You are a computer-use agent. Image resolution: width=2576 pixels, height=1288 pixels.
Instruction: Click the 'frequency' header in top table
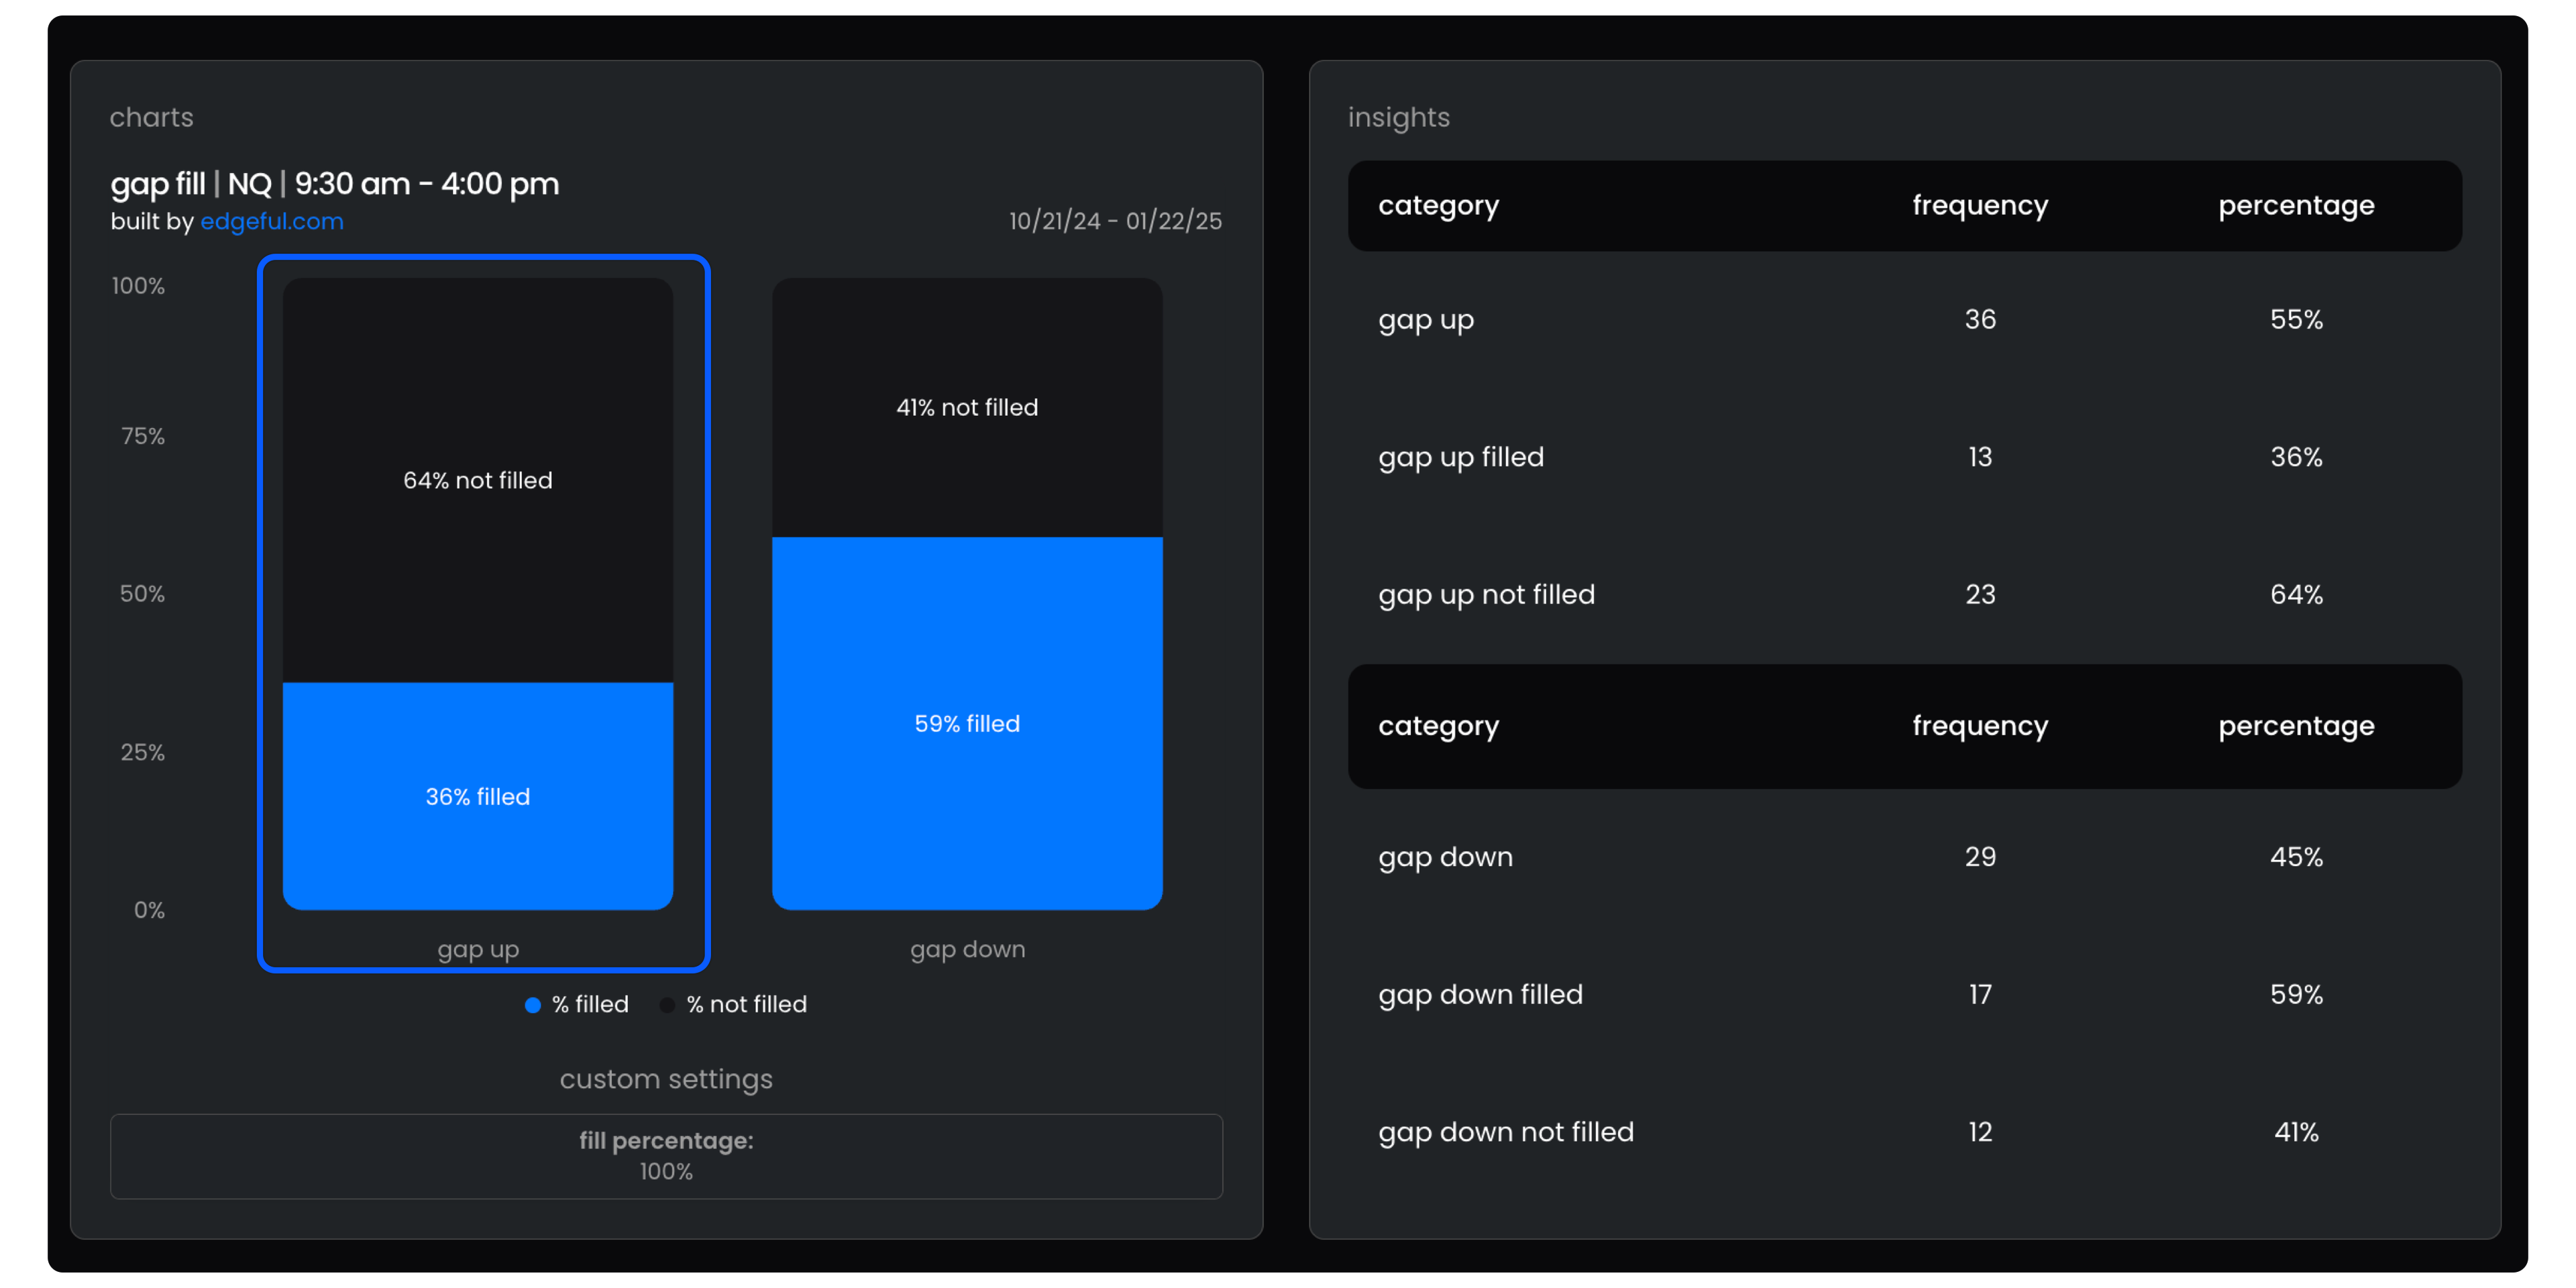coord(1979,205)
